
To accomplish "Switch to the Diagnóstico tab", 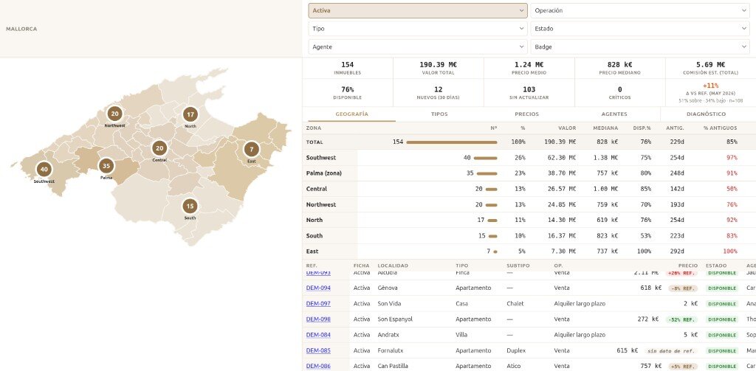I will pyautogui.click(x=706, y=114).
